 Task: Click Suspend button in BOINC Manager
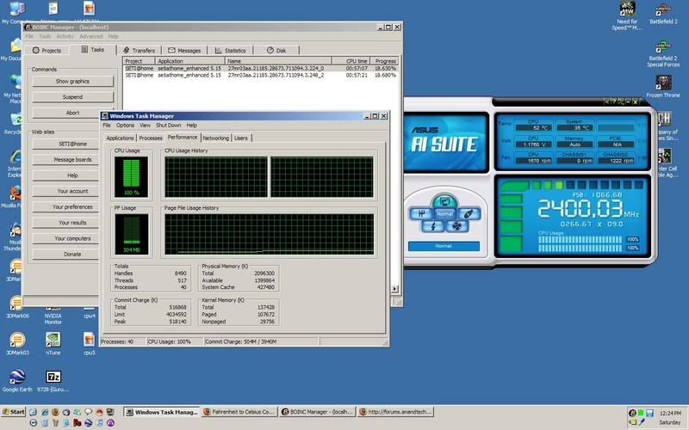click(x=72, y=97)
